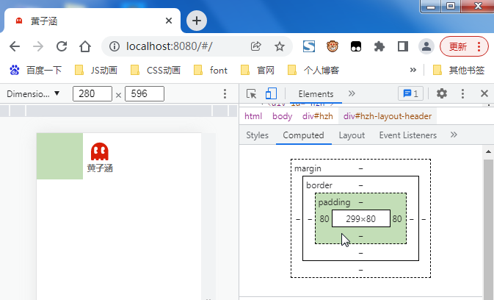494x300 pixels.
Task: Close the 黄子涵 browser tab
Action: [169, 21]
